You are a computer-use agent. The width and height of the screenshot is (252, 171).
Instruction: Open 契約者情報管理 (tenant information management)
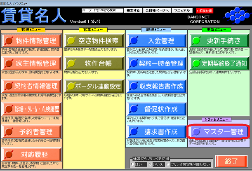click(32, 86)
